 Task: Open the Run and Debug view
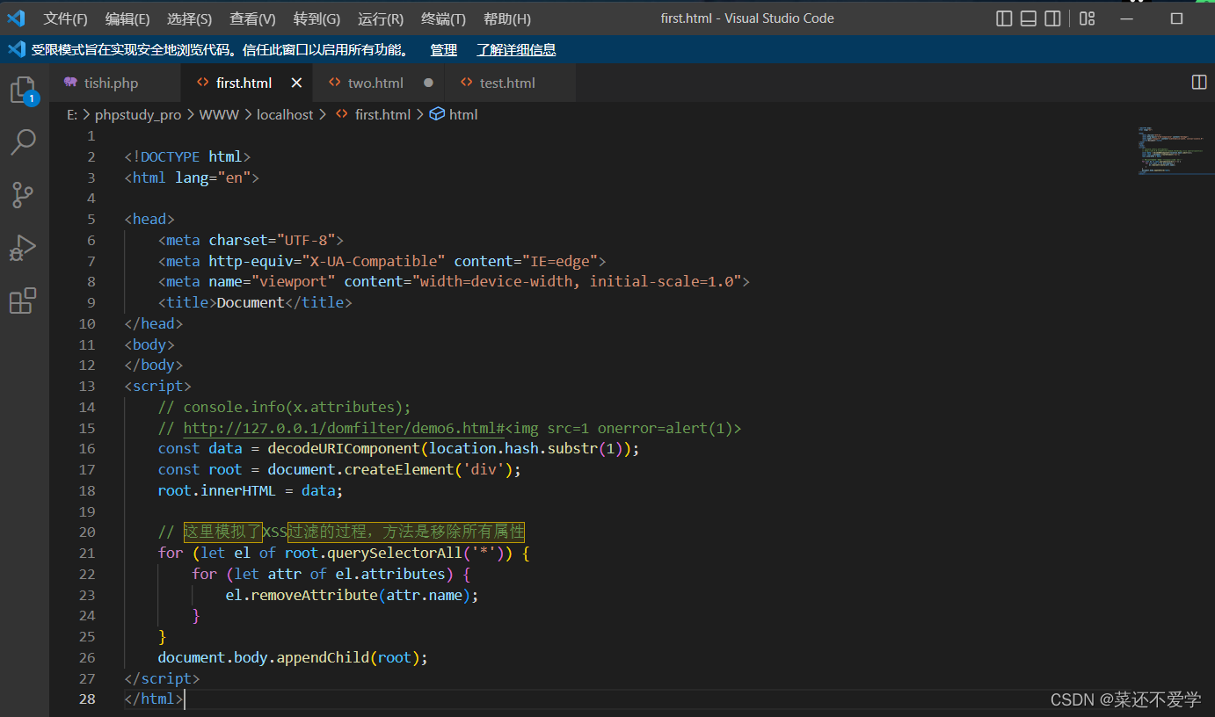tap(23, 248)
